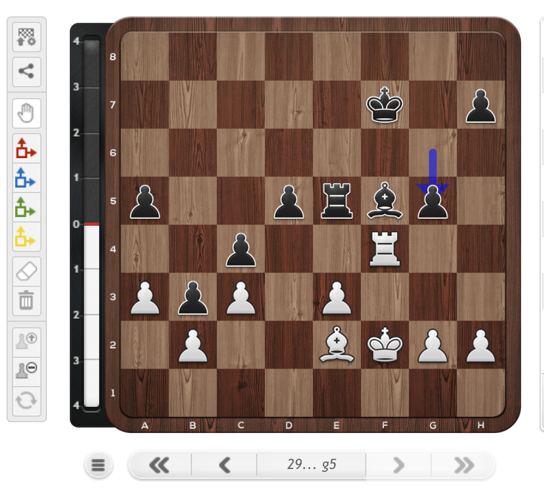Choose the red arrow drawing tool
This screenshot has height=493, width=544.
click(x=26, y=148)
